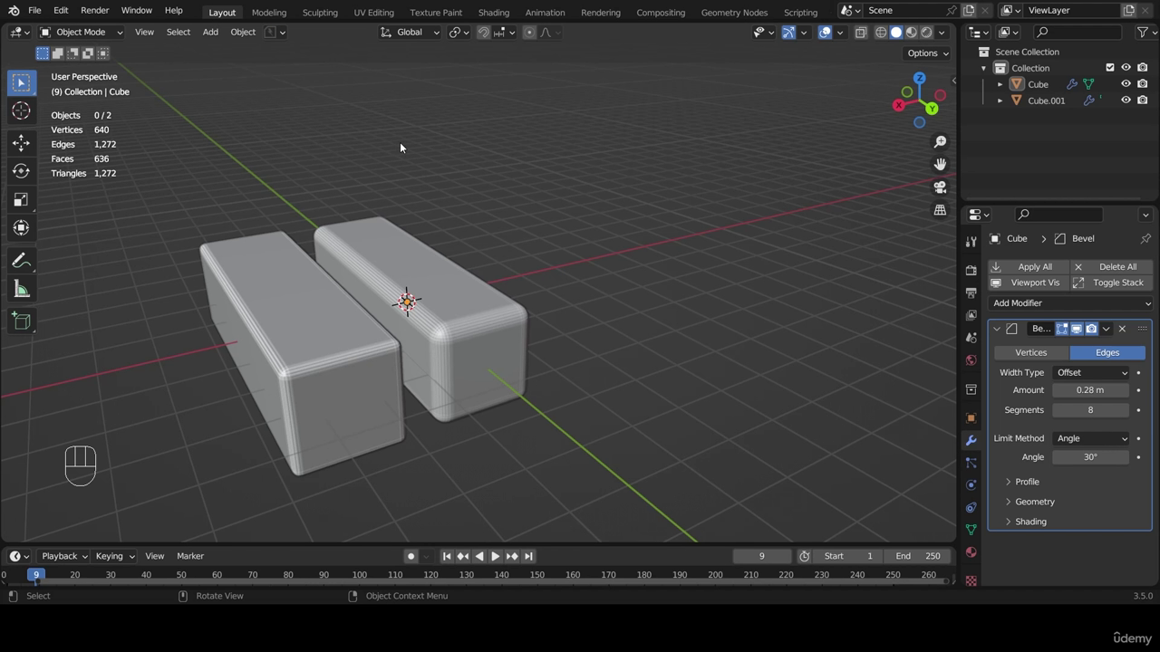The image size is (1160, 652).
Task: Activate the Move tool
Action: coord(21,143)
